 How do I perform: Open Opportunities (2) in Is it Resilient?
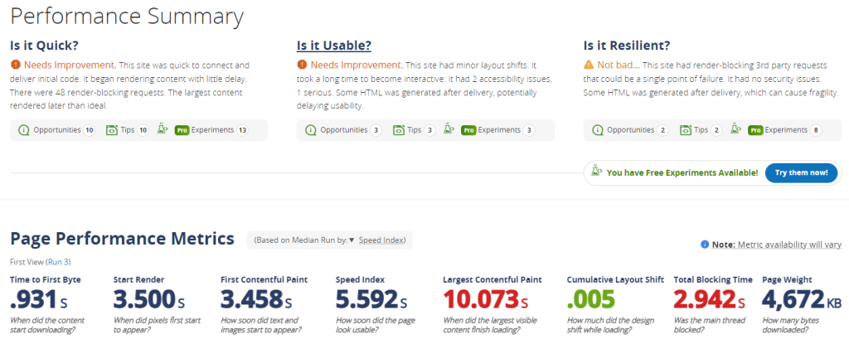[630, 130]
